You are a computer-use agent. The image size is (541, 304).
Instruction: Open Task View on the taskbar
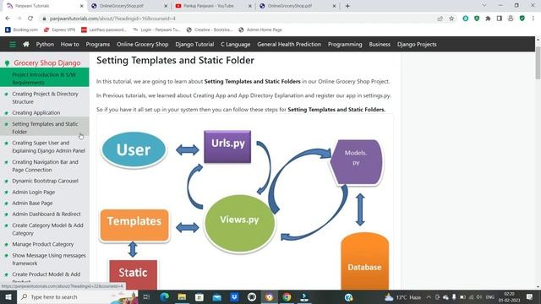coord(146,296)
